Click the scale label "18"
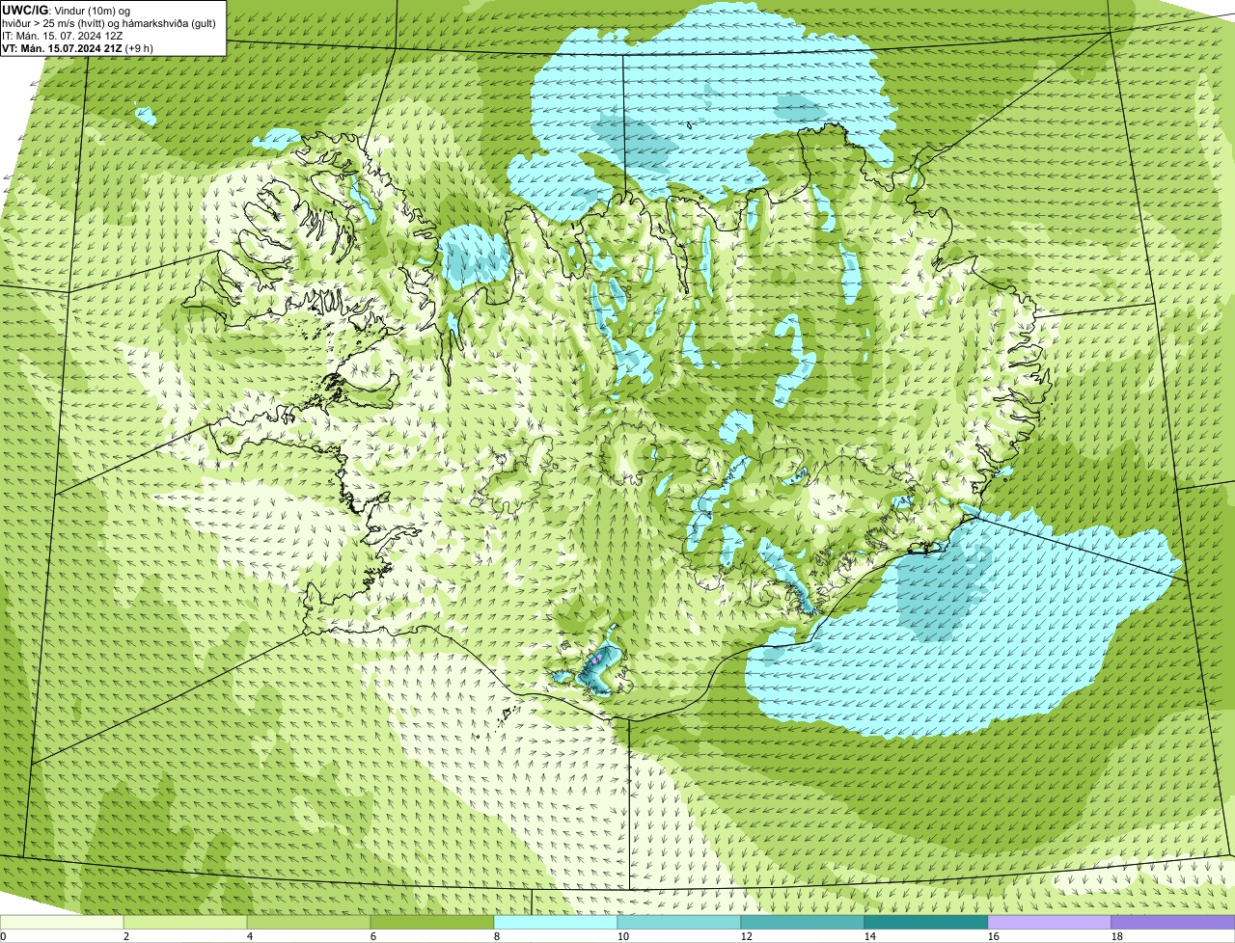 point(1117,936)
